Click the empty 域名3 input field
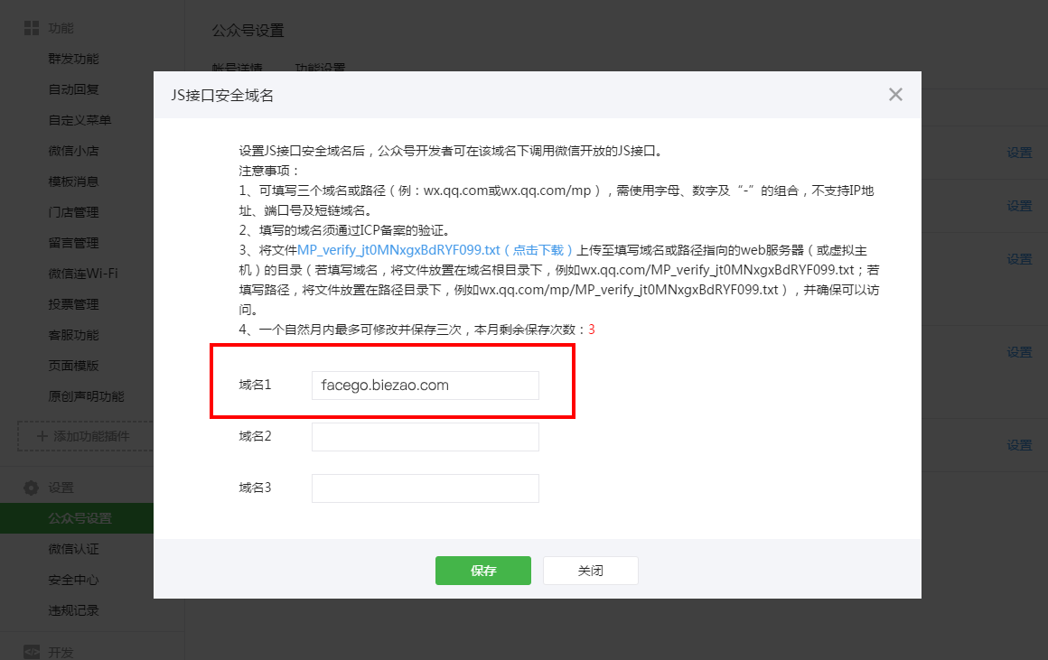 coord(425,488)
